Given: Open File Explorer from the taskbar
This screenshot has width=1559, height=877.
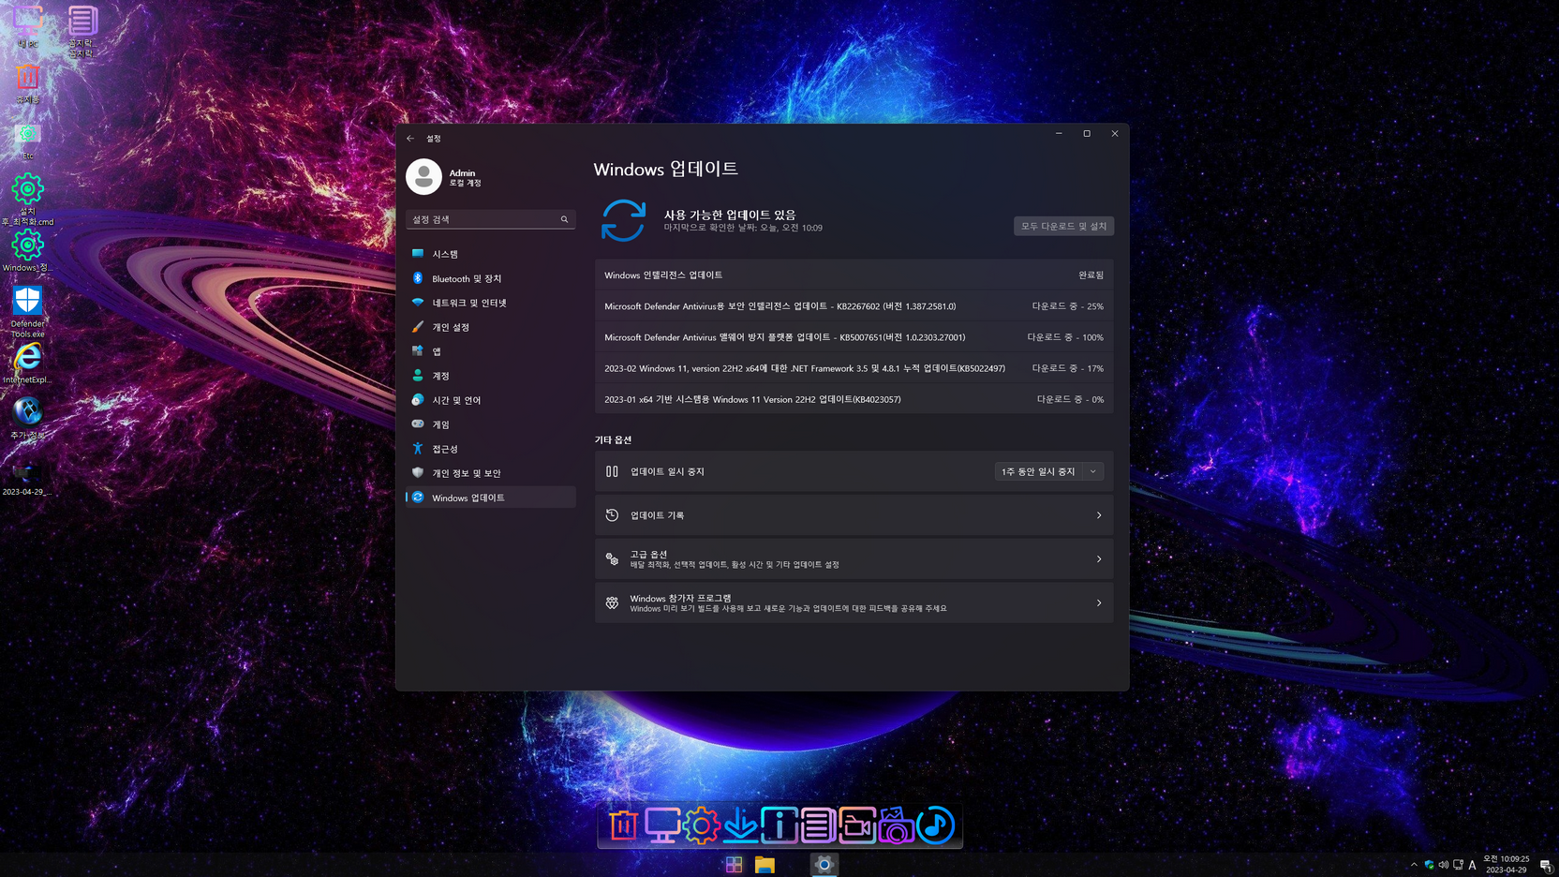Looking at the screenshot, I should 765,865.
